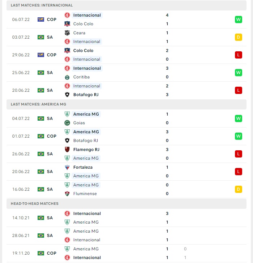Open the 19.11.20 COP head-to-head match row
This screenshot has width=253, height=263.
(126, 253)
